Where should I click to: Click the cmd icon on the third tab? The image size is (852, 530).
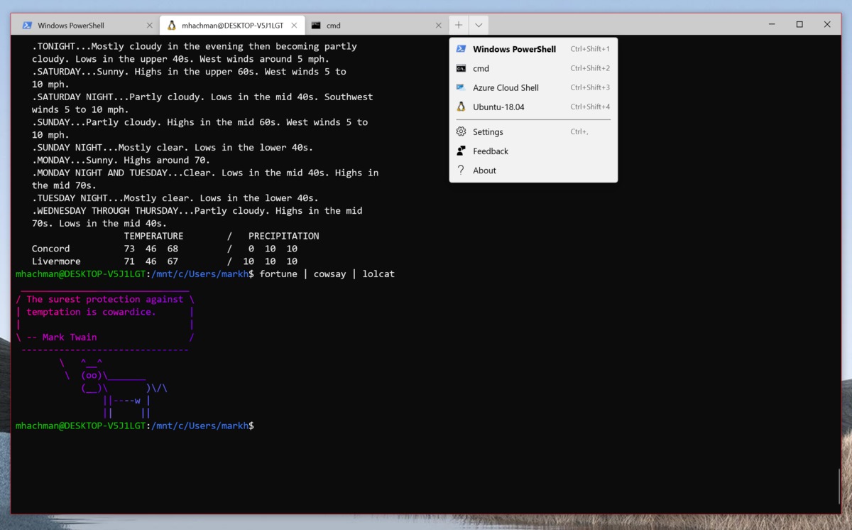[x=316, y=26]
